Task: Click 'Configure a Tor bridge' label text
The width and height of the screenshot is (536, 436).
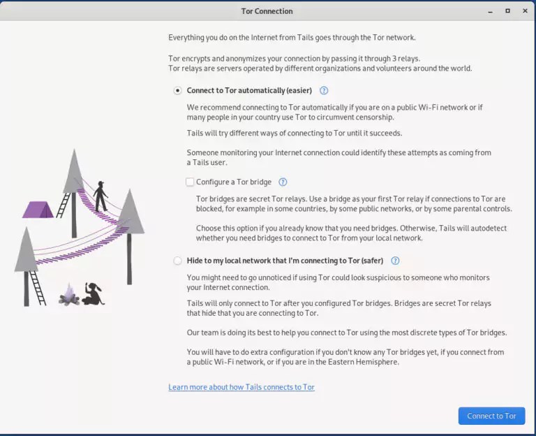Action: pos(234,182)
